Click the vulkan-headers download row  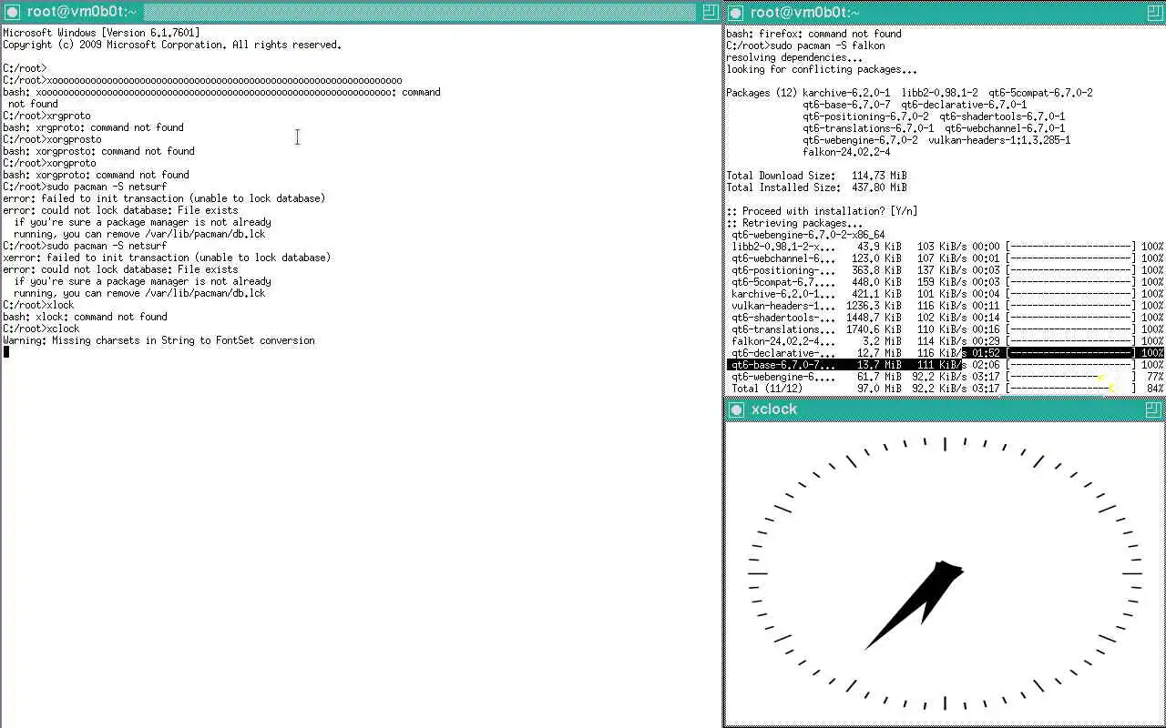pos(946,306)
